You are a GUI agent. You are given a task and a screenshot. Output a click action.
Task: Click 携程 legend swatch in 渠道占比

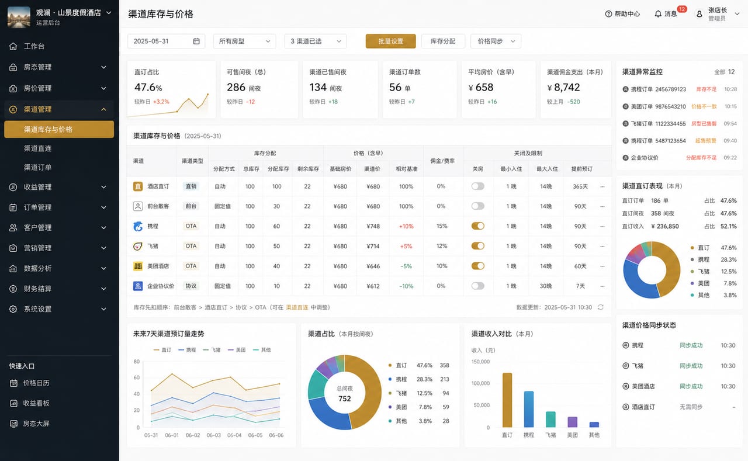(390, 379)
